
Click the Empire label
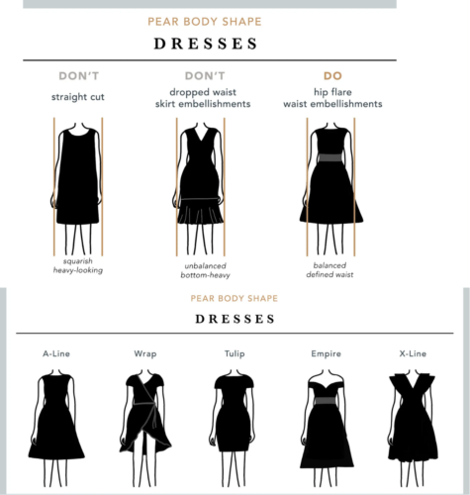327,353
